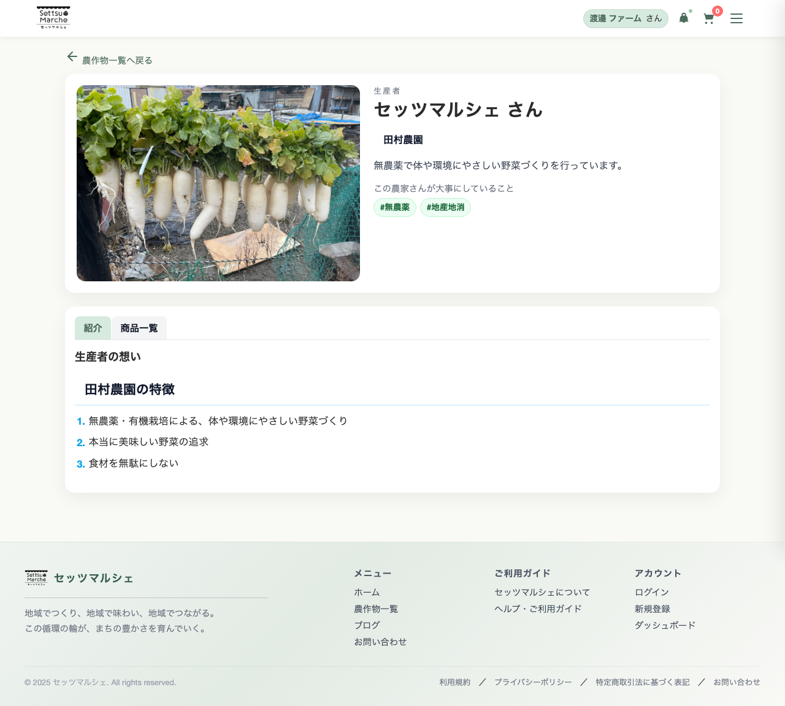This screenshot has width=785, height=706.
Task: Open お問い合わせ in bottom legal bar
Action: (737, 682)
